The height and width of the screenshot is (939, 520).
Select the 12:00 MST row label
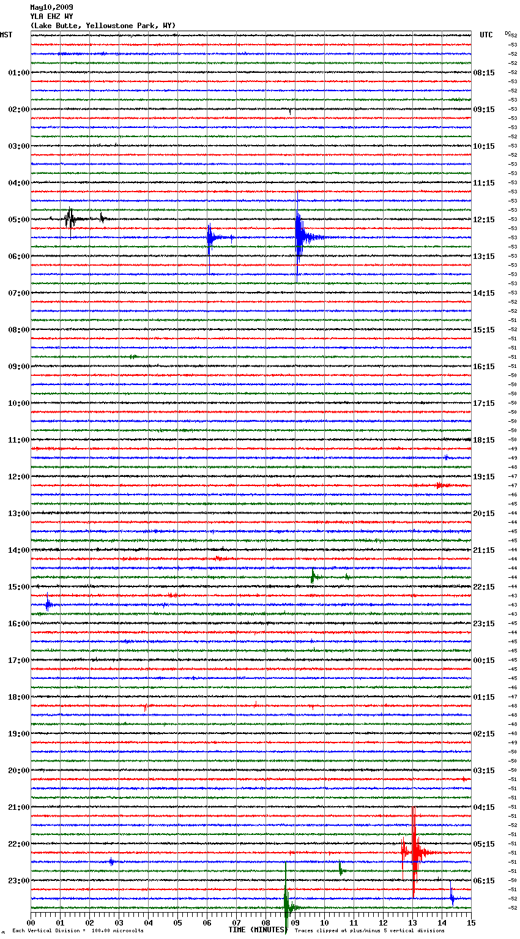[19, 477]
